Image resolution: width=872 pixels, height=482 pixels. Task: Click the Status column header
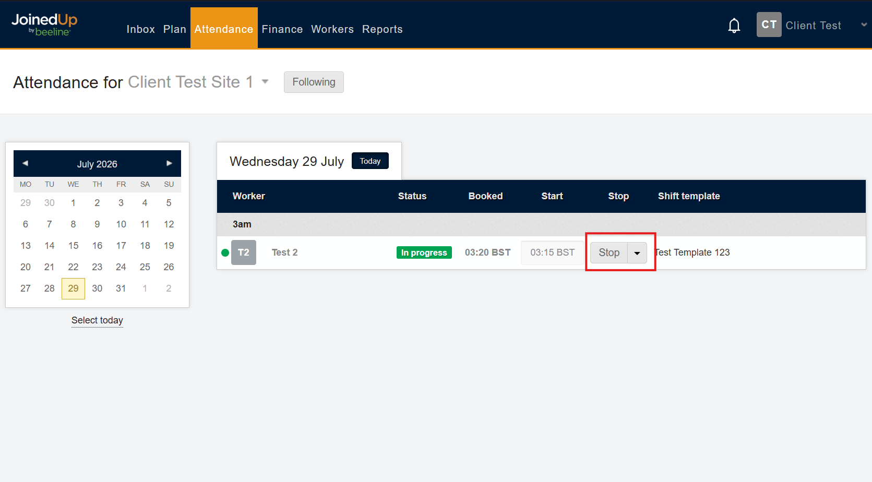tap(412, 196)
